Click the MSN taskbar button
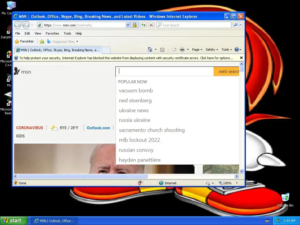The image size is (300, 225). [x=54, y=221]
